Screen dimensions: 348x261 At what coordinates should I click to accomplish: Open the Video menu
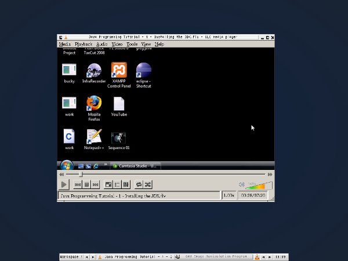pyautogui.click(x=117, y=44)
